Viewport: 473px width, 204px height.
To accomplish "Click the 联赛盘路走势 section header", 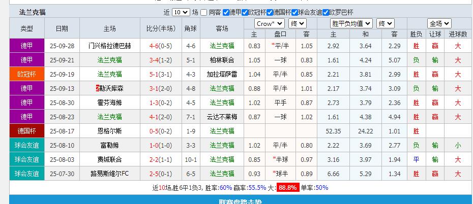I will (241, 201).
